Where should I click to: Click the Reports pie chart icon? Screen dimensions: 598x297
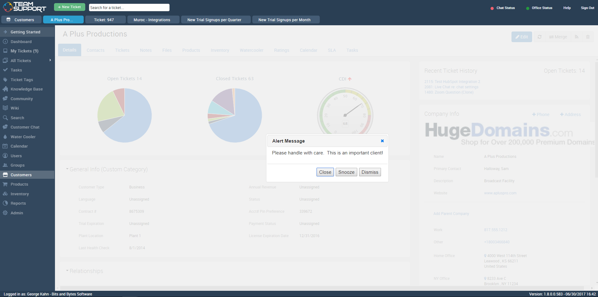click(x=5, y=203)
